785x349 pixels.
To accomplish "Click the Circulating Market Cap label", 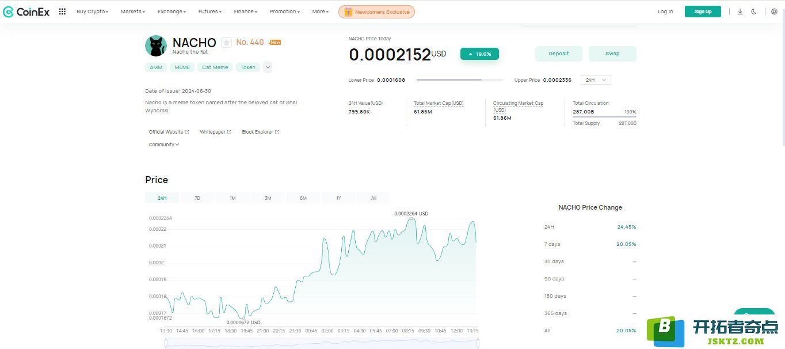I will click(518, 107).
